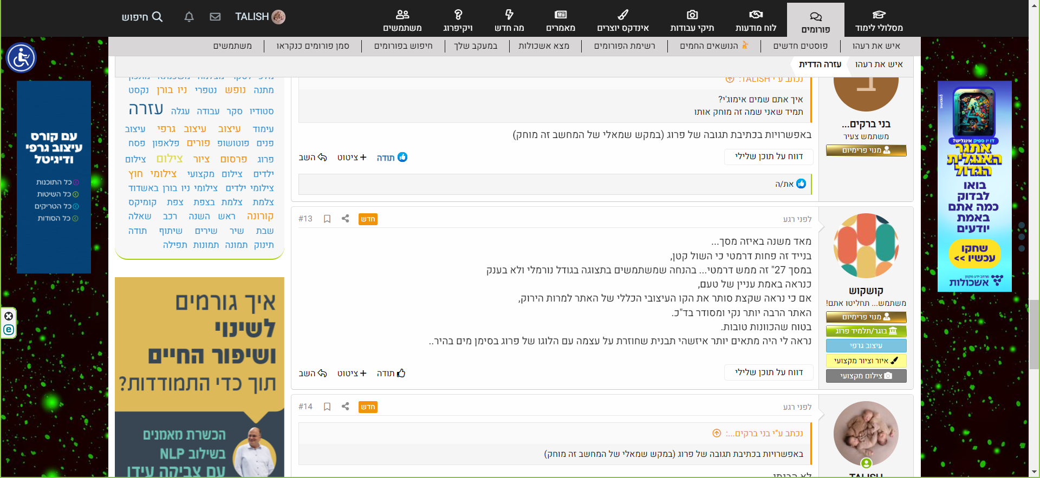Go to עזרה הדדית breadcrumb

point(820,64)
